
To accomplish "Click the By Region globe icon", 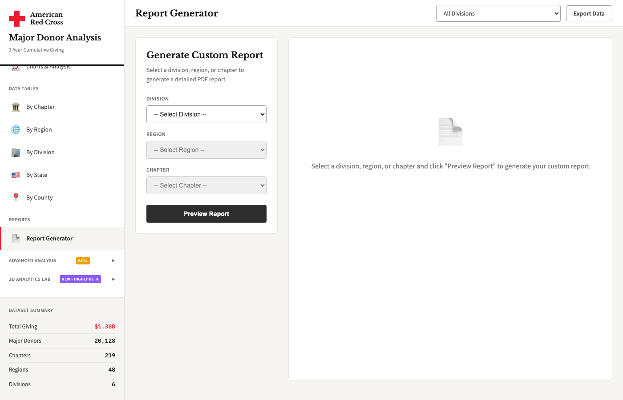I will click(x=16, y=130).
